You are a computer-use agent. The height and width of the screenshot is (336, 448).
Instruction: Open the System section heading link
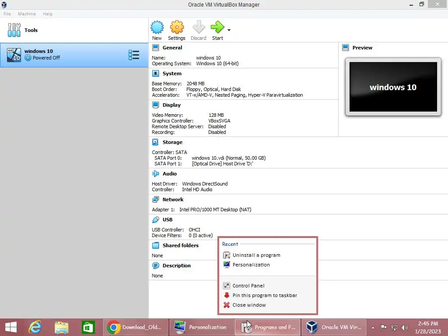pos(172,73)
